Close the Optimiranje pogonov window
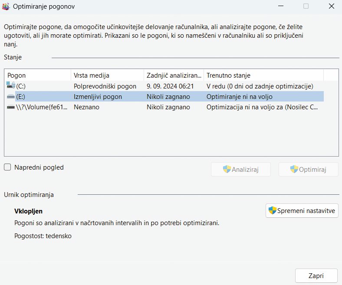The width and height of the screenshot is (342, 285). pyautogui.click(x=331, y=7)
